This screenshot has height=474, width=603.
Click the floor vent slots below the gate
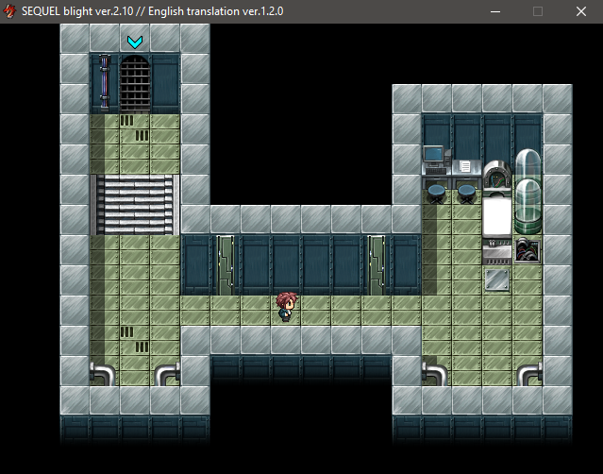coord(134,128)
